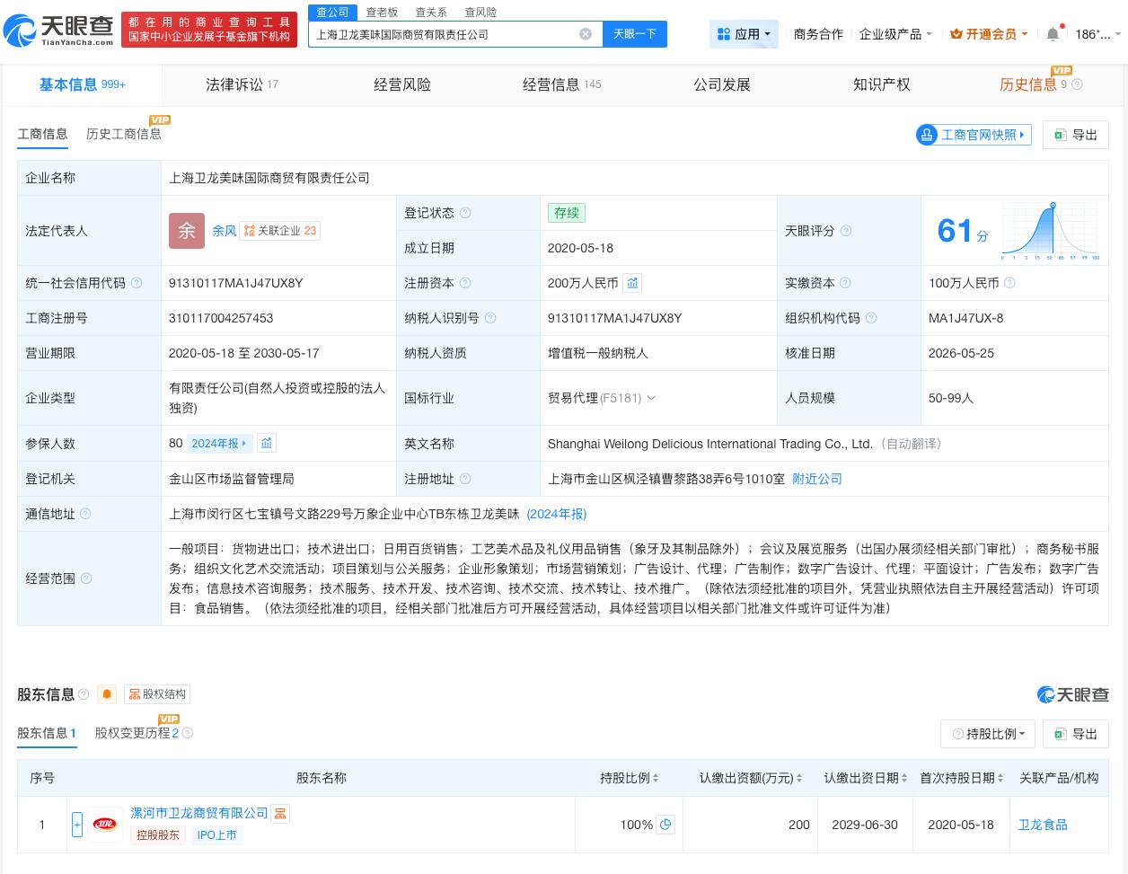The height and width of the screenshot is (874, 1128).
Task: Open help icon after 100万人民币 value
Action: tap(1009, 283)
